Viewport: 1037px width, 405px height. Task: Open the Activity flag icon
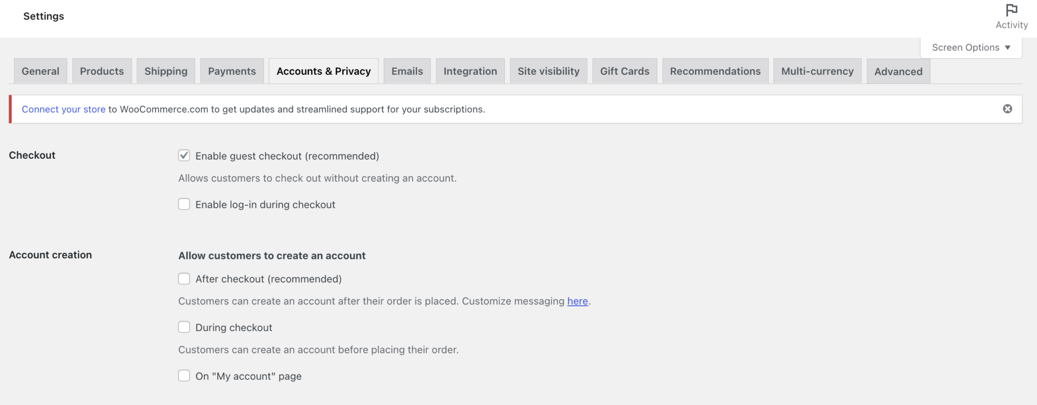(x=1011, y=11)
